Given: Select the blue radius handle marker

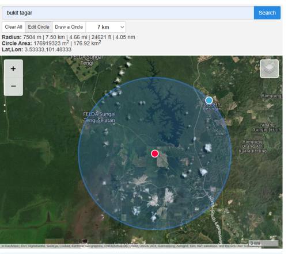Looking at the screenshot, I should (209, 100).
